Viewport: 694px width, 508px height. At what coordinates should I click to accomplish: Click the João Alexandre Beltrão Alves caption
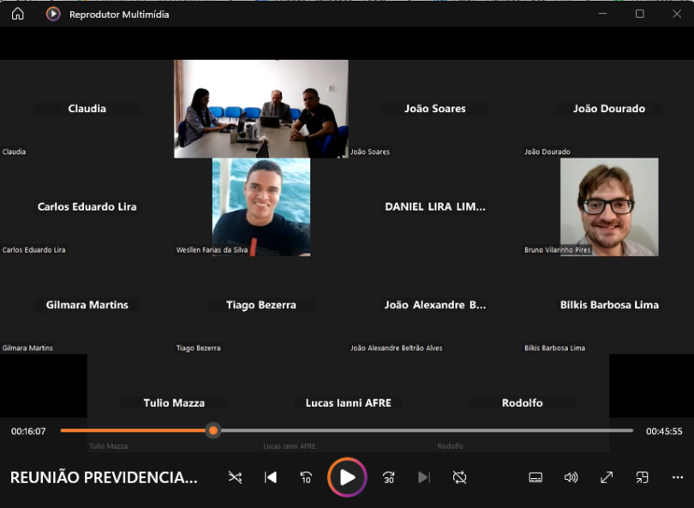pyautogui.click(x=397, y=349)
